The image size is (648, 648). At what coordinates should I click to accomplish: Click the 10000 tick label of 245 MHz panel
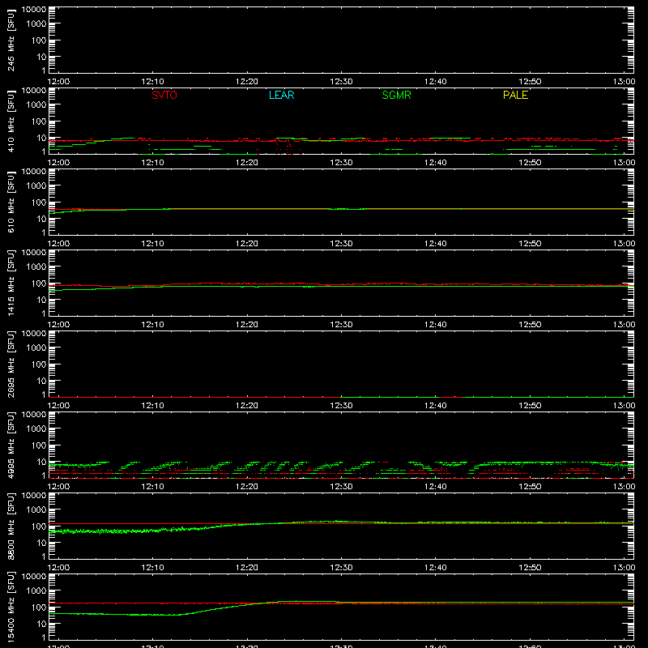(34, 10)
